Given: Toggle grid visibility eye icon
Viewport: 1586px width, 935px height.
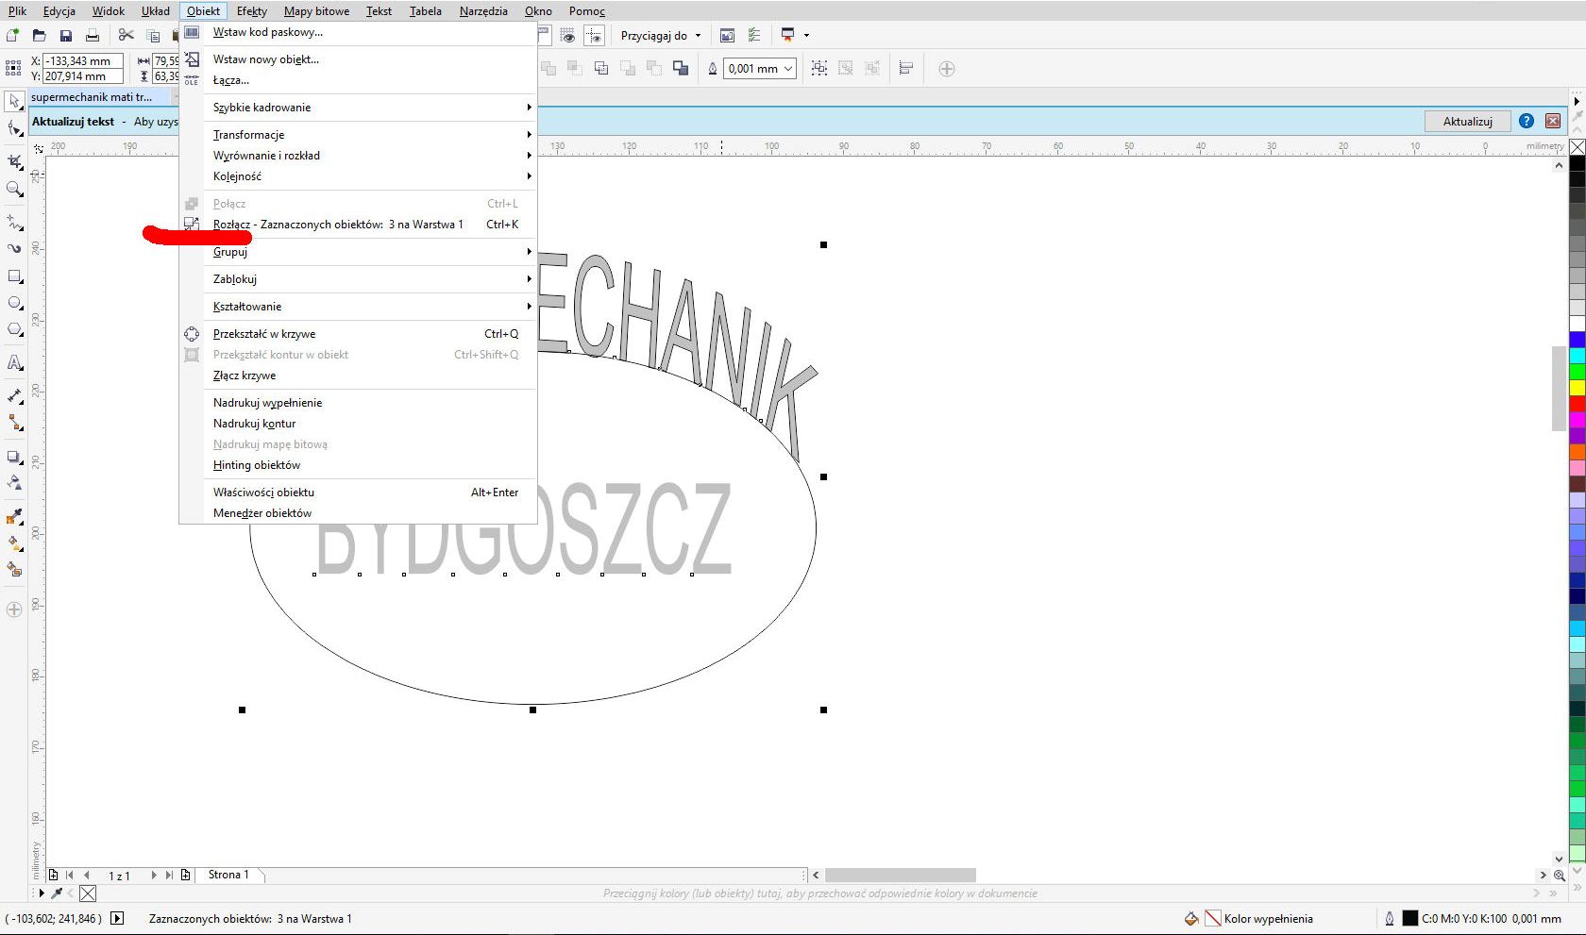Looking at the screenshot, I should click(567, 35).
